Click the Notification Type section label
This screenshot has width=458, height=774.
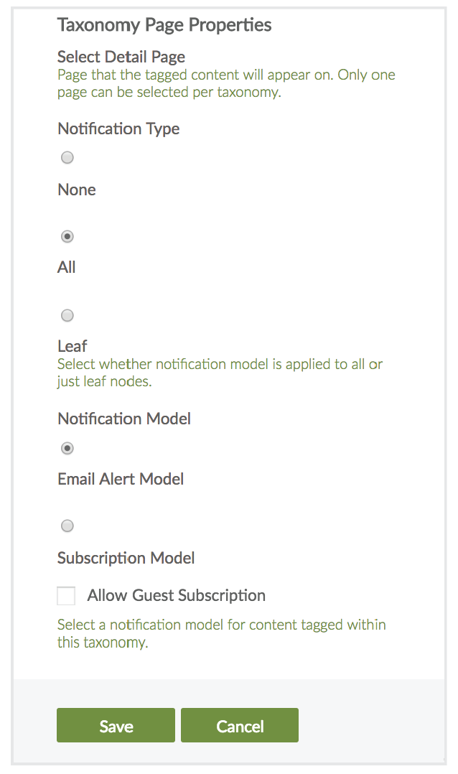(x=118, y=129)
